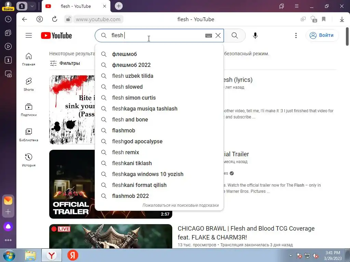Open the Windows Start button

pyautogui.click(x=9, y=256)
